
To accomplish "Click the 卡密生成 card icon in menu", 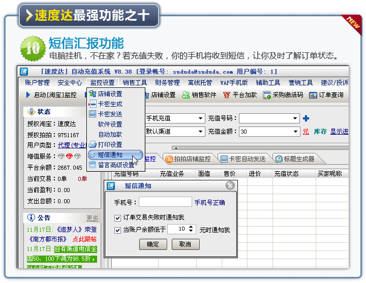I will pos(93,104).
